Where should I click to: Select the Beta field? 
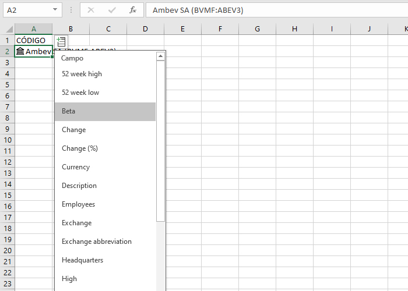[x=105, y=111]
